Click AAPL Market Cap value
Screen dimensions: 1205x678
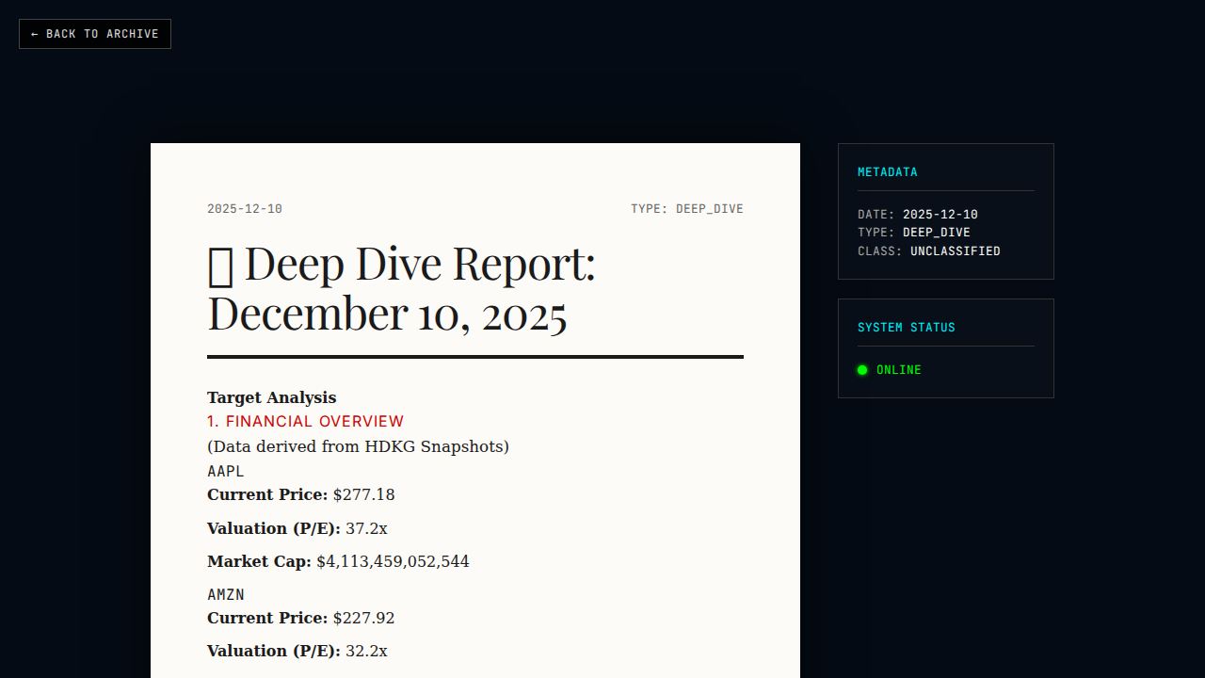coord(392,562)
